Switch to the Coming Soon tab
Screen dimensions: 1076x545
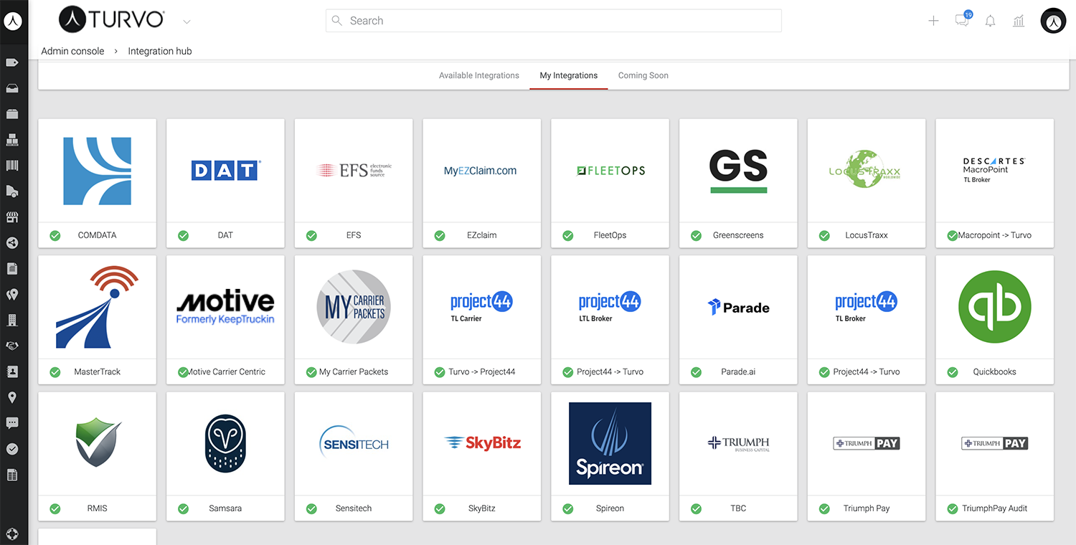[643, 75]
